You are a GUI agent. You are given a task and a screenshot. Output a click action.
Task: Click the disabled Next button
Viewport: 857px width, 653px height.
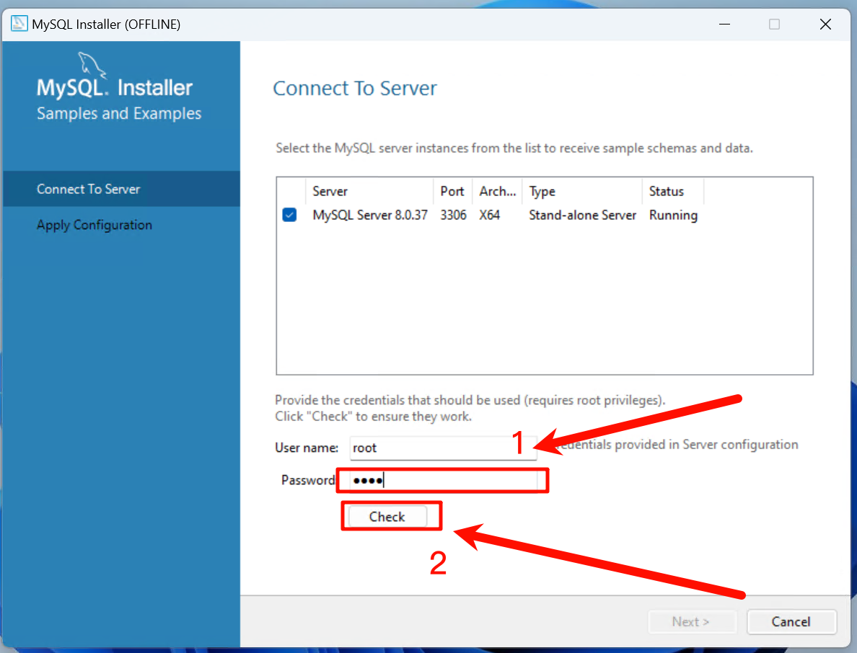coord(691,621)
